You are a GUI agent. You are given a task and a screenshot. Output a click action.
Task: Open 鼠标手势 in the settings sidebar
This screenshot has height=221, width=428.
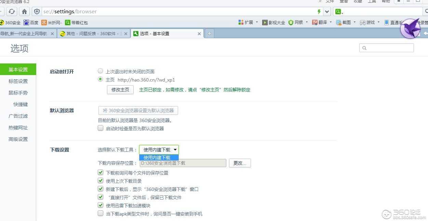tap(18, 93)
